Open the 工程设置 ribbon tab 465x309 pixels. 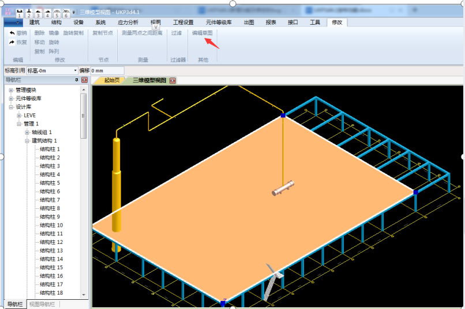click(183, 22)
